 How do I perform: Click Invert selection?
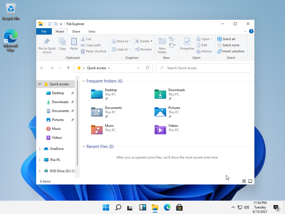pyautogui.click(x=231, y=51)
